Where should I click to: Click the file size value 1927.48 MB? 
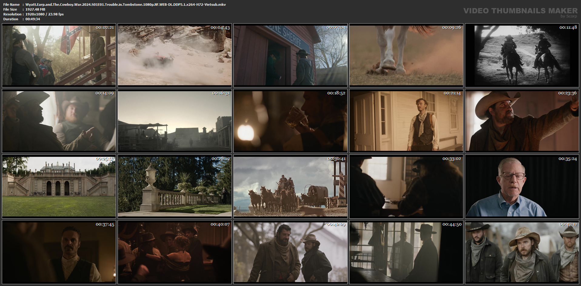pos(35,9)
